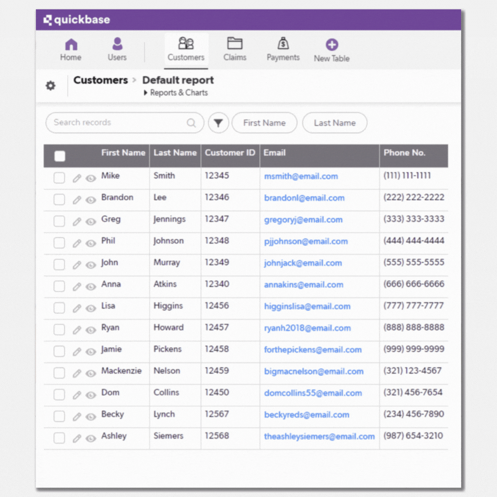The image size is (497, 497).
Task: Select Dom Collins row checkbox
Action: click(59, 395)
